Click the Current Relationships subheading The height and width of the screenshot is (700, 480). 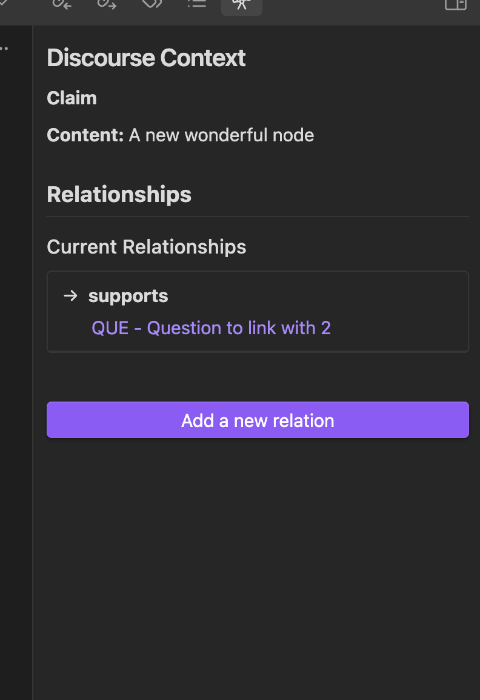146,247
